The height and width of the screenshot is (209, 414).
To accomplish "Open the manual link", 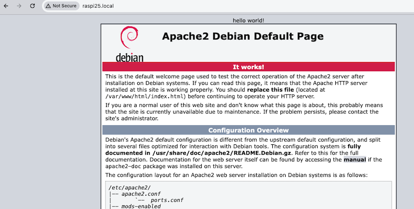I will click(354, 160).
